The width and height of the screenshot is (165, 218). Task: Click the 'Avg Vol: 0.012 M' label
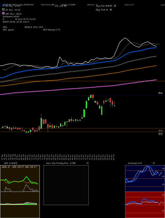[106, 6]
